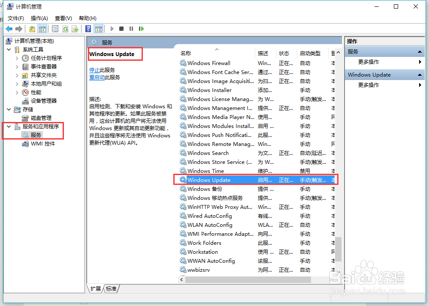
Task: Click the Refresh toolbar icon
Action: tap(65, 29)
